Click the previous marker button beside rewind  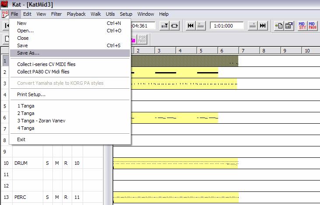click(x=201, y=26)
